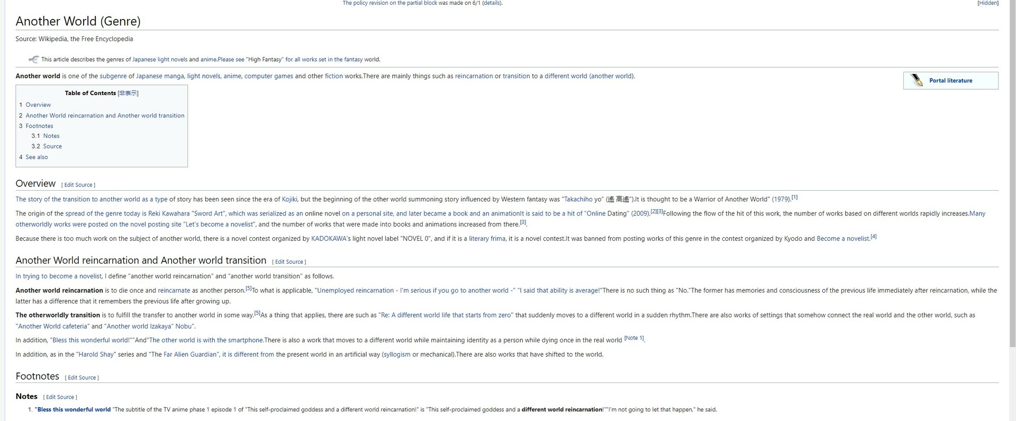Click the Note 1 reference marker
The height and width of the screenshot is (421, 1016).
coord(634,338)
